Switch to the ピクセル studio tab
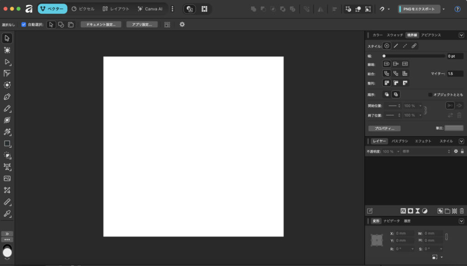The width and height of the screenshot is (467, 266). tap(83, 9)
